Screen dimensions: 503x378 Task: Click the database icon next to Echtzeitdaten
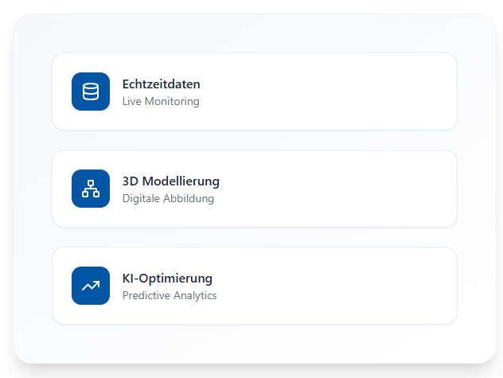coord(91,92)
